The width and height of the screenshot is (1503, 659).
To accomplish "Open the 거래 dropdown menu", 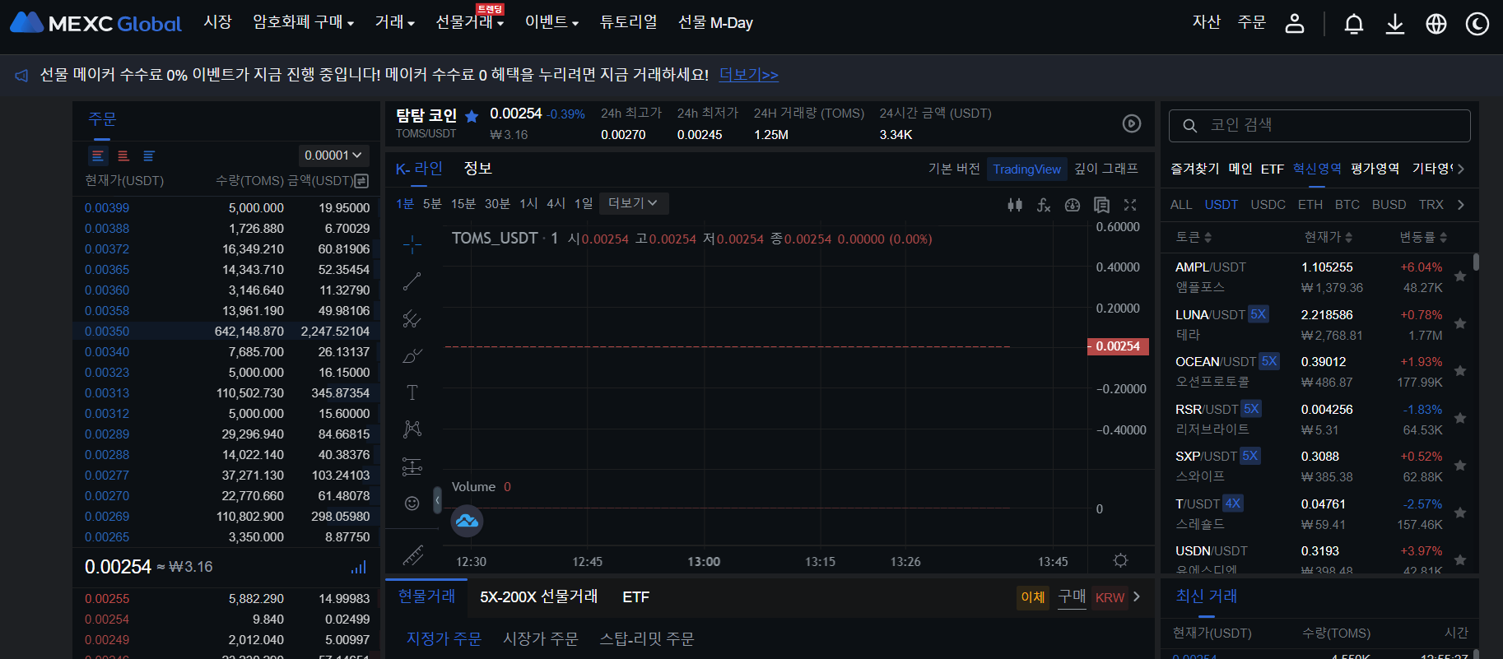I will 394,22.
